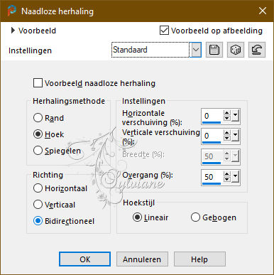Select Horizontaal direction option
The height and width of the screenshot is (275, 274).
38,188
